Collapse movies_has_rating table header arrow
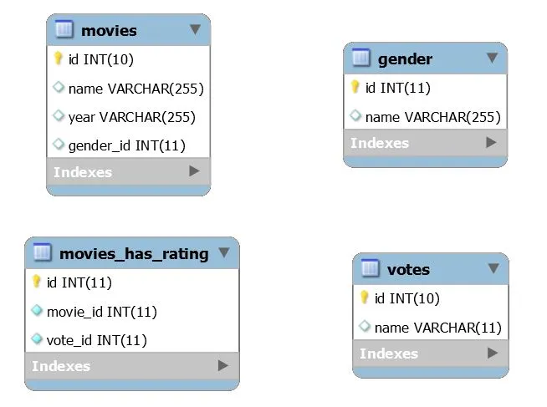This screenshot has height=407, width=547. coord(223,252)
